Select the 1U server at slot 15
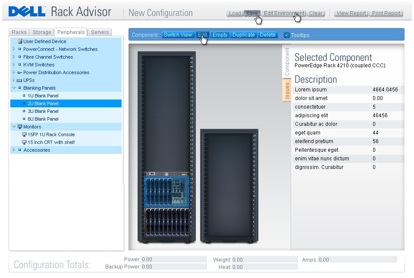The image size is (414, 278). [x=167, y=174]
